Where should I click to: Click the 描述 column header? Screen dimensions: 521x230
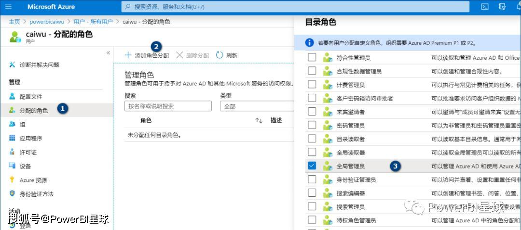[x=276, y=121]
